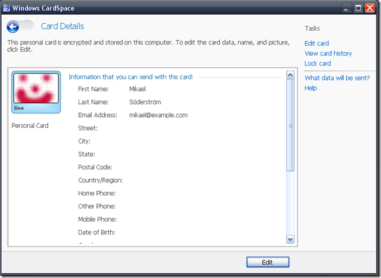This screenshot has height=278, width=381.
Task: Click the Other Phone label
Action: click(x=96, y=206)
